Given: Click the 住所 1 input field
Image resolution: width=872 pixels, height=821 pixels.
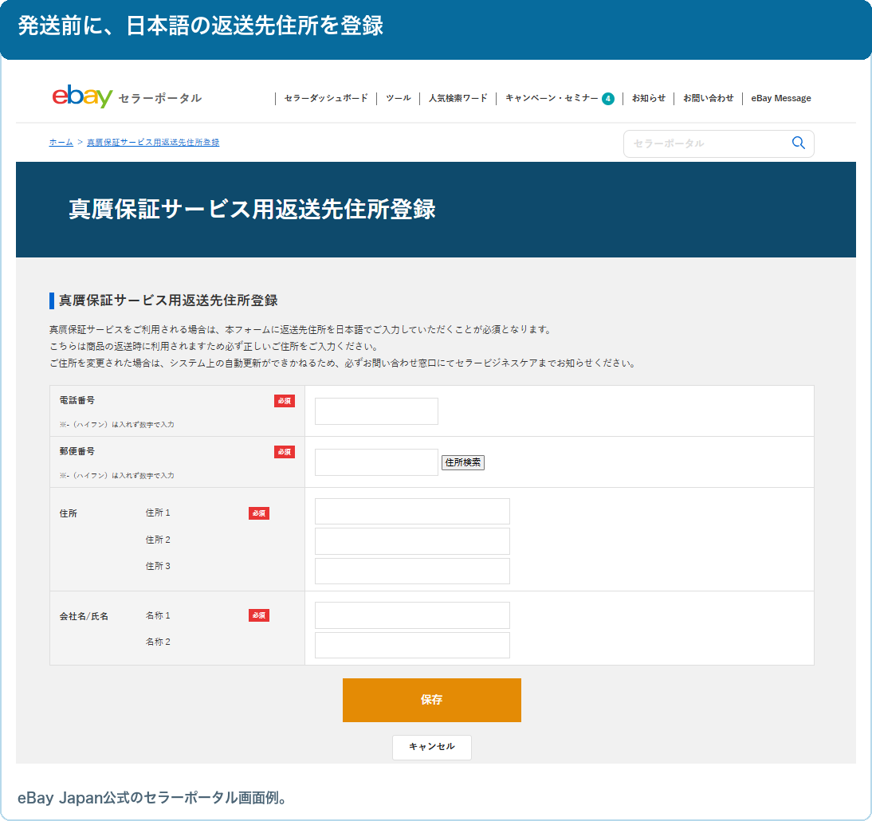Looking at the screenshot, I should click(412, 511).
